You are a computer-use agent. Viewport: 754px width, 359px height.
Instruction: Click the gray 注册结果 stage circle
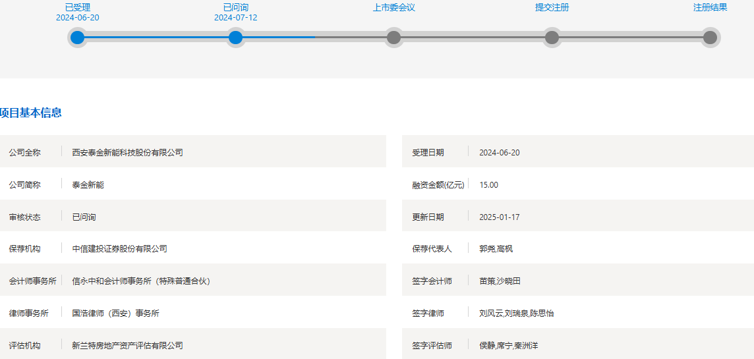[x=710, y=38]
